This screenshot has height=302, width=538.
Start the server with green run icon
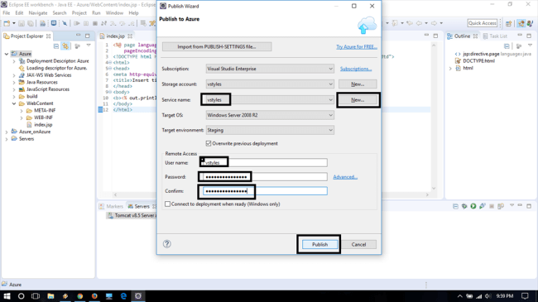click(473, 206)
